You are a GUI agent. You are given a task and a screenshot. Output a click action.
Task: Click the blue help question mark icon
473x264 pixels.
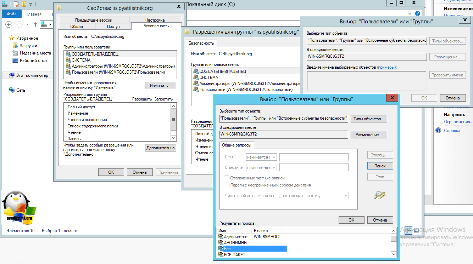tap(418, 13)
